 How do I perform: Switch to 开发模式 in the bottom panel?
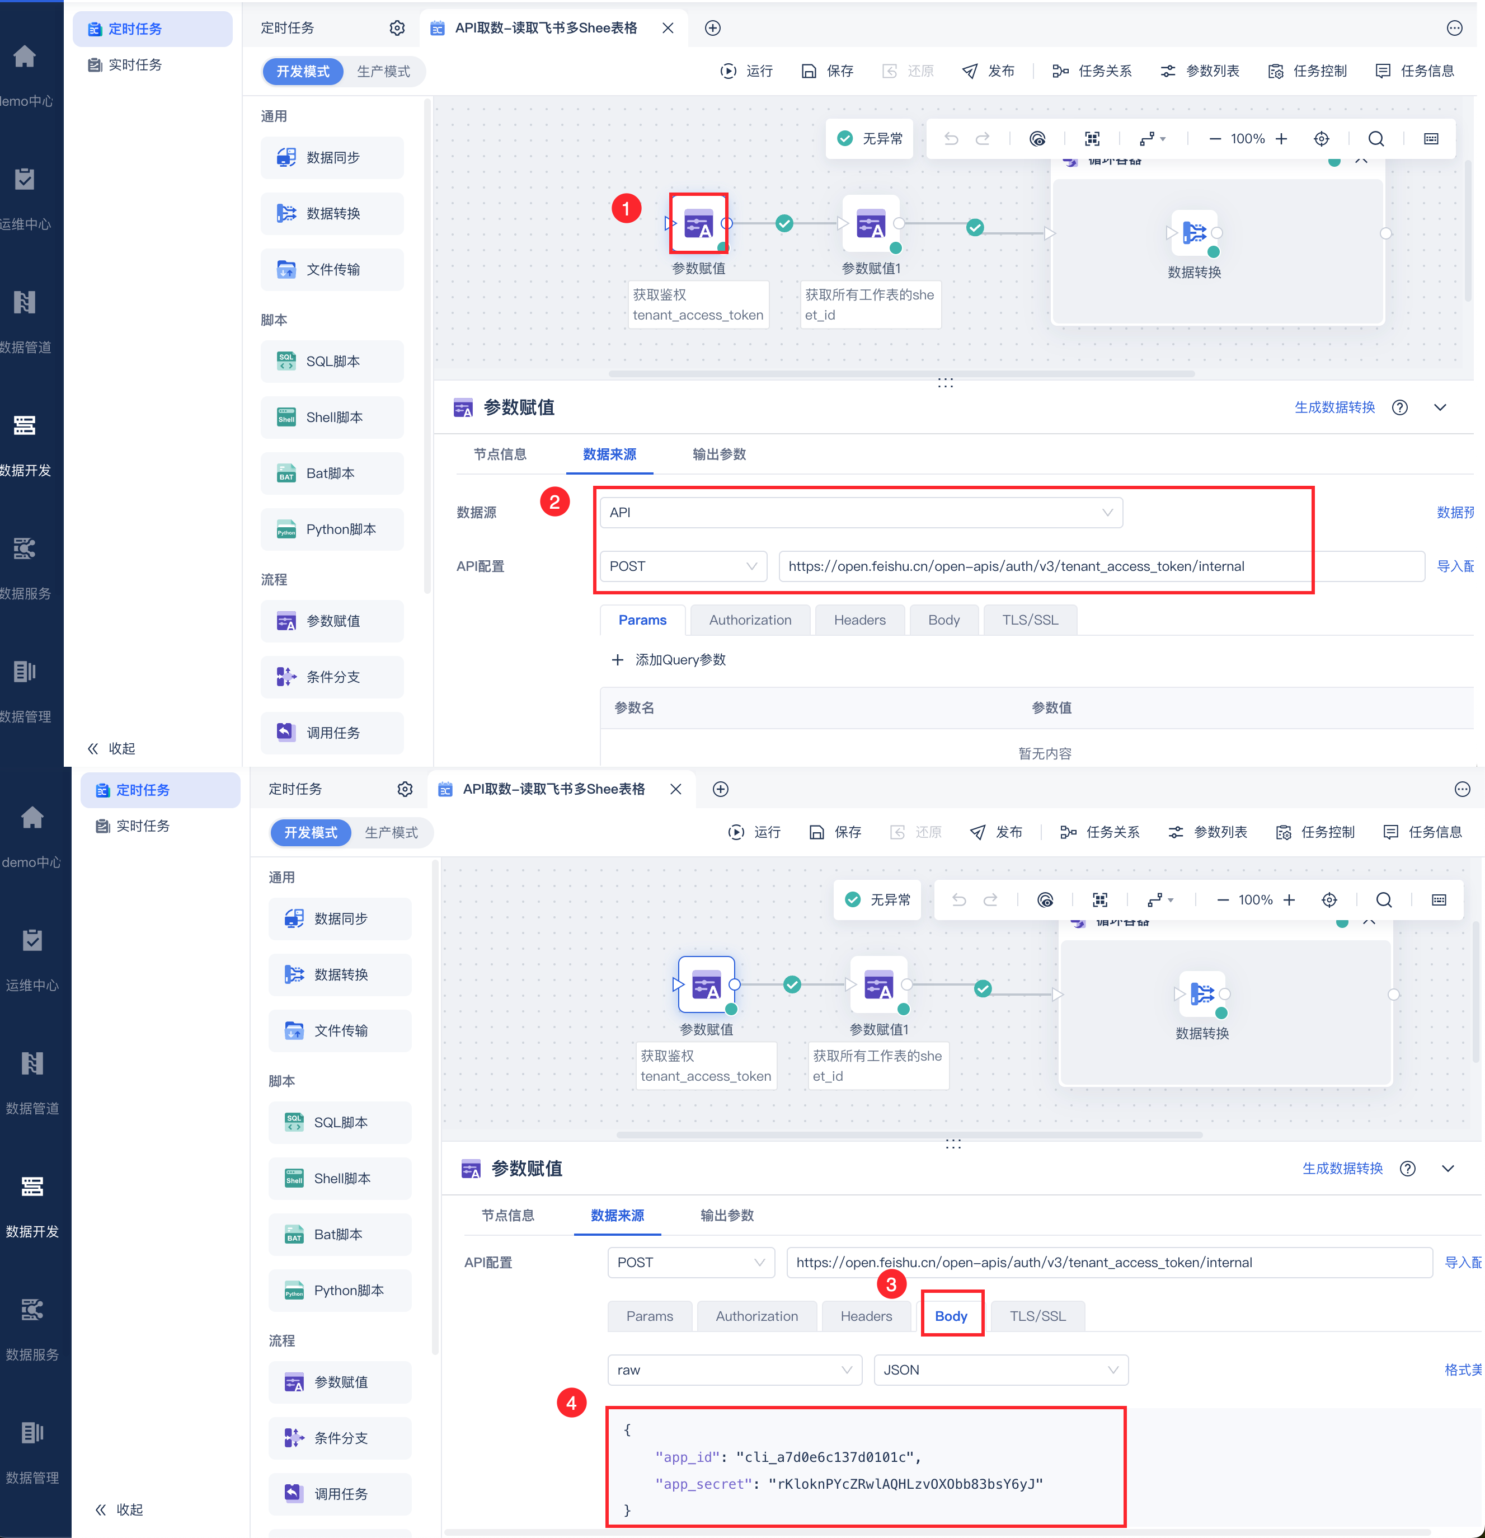(311, 833)
